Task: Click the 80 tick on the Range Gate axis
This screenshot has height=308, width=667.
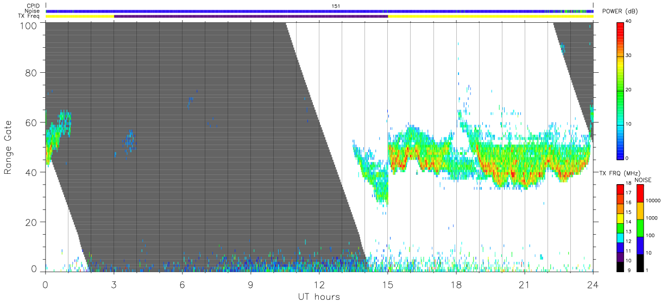Action: click(30, 73)
